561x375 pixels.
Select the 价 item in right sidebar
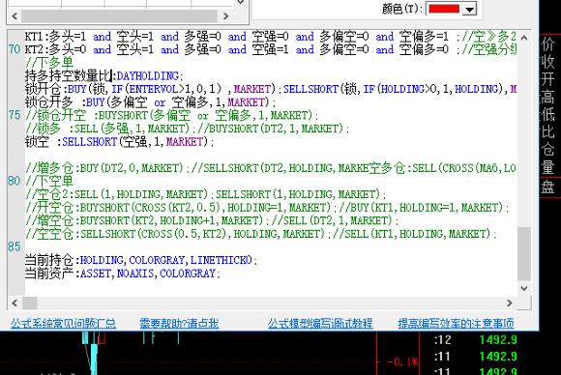(x=547, y=43)
